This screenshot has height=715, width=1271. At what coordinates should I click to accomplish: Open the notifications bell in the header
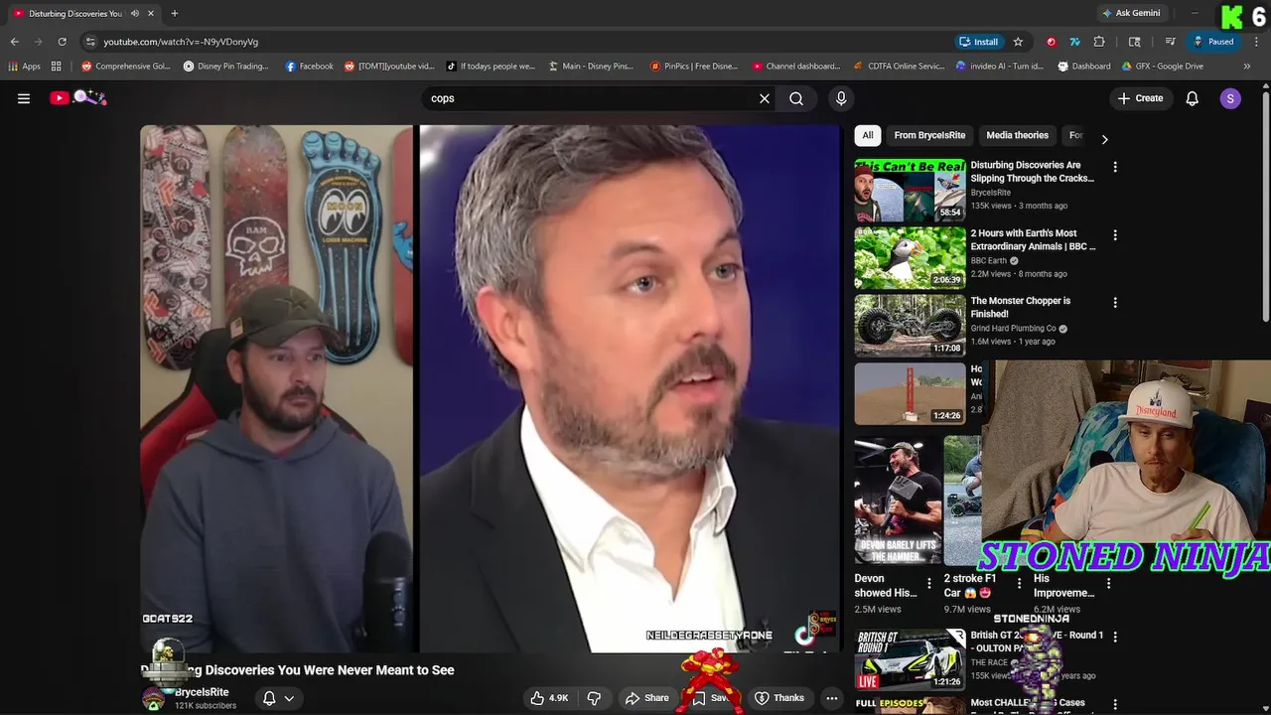(1193, 98)
